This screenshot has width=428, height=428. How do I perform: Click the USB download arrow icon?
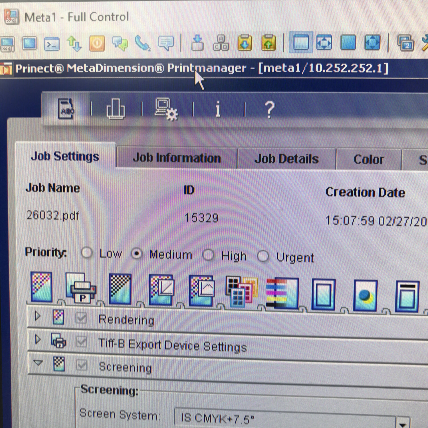tap(197, 43)
